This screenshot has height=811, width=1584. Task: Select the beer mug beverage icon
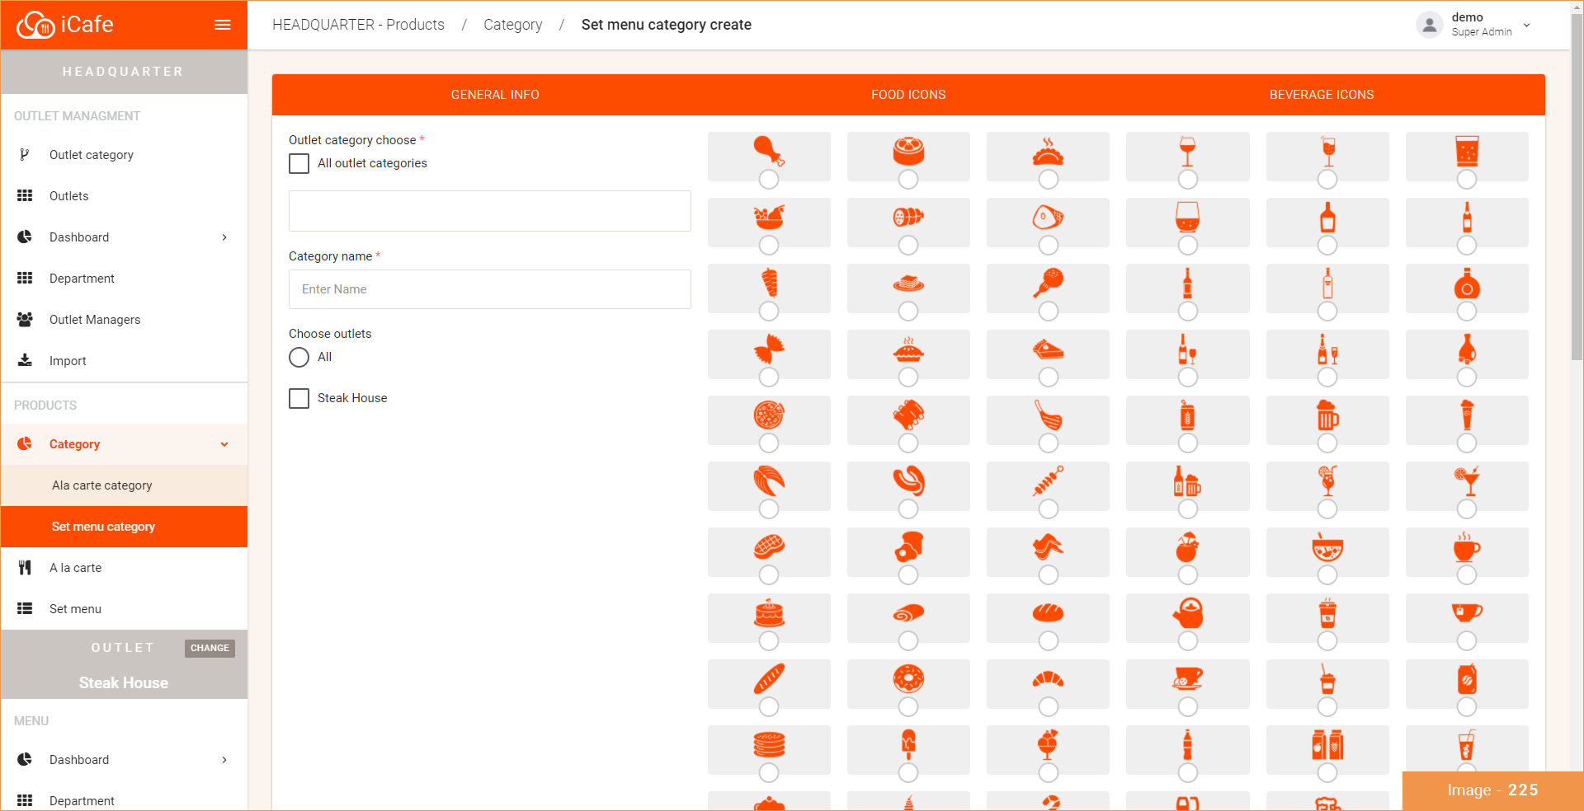[1327, 415]
